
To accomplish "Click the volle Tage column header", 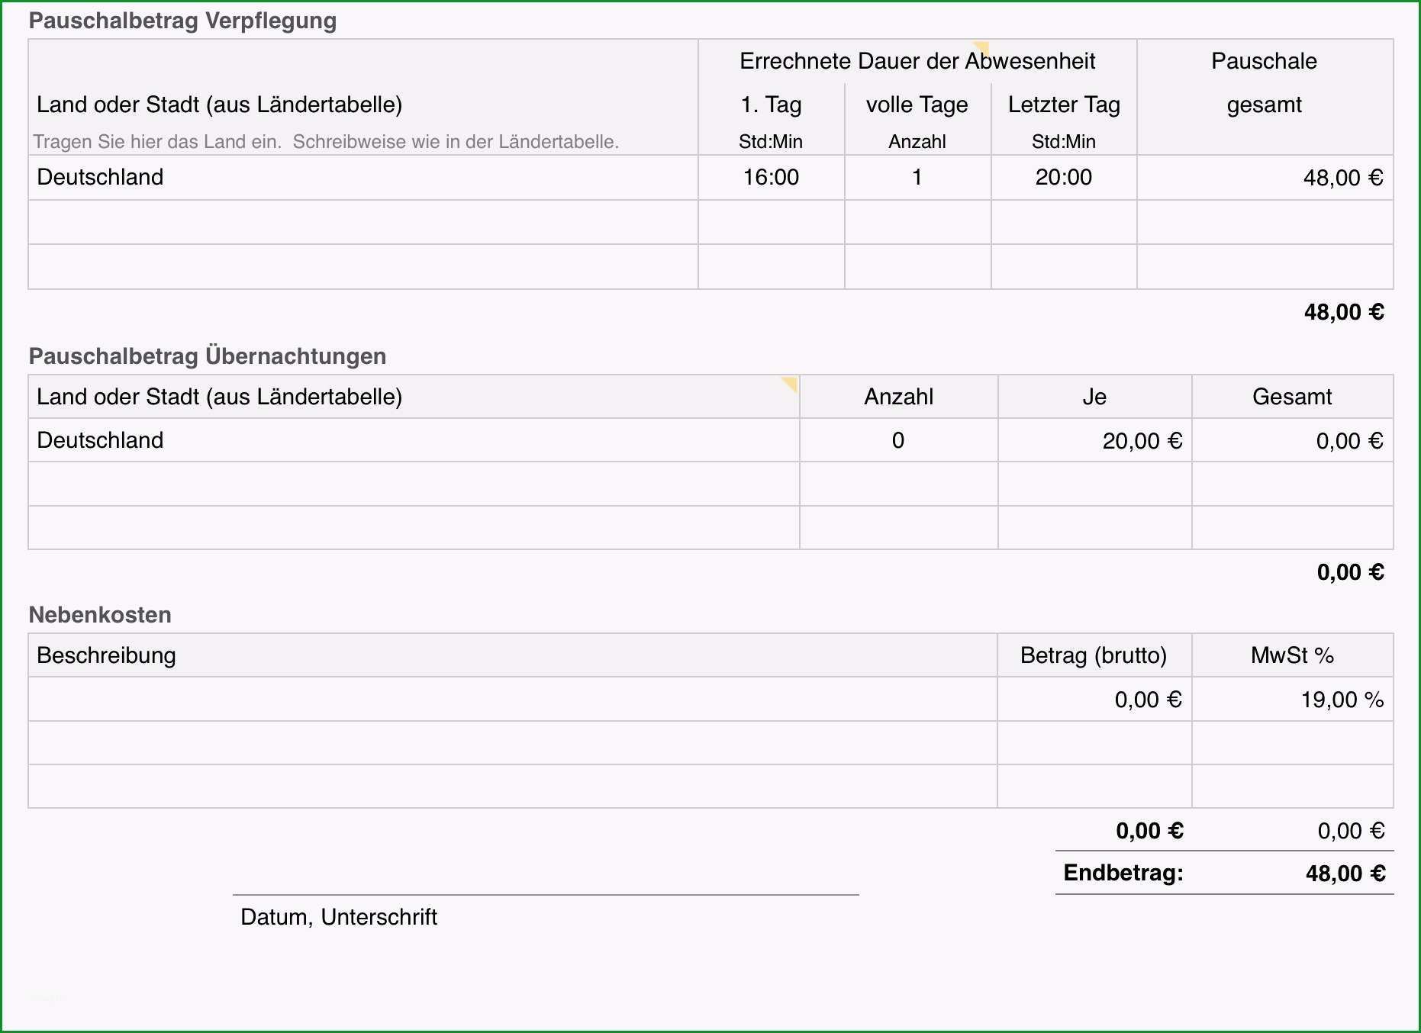I will (917, 105).
